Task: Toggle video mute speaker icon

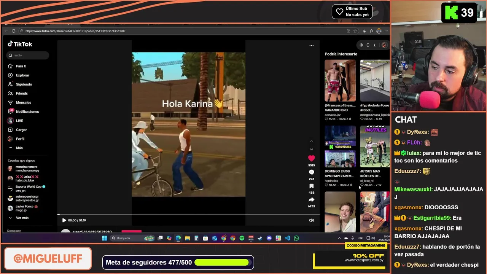Action: [311, 220]
